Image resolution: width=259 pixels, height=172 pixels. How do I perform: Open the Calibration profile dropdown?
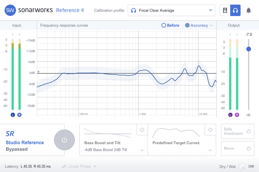[x=171, y=11]
